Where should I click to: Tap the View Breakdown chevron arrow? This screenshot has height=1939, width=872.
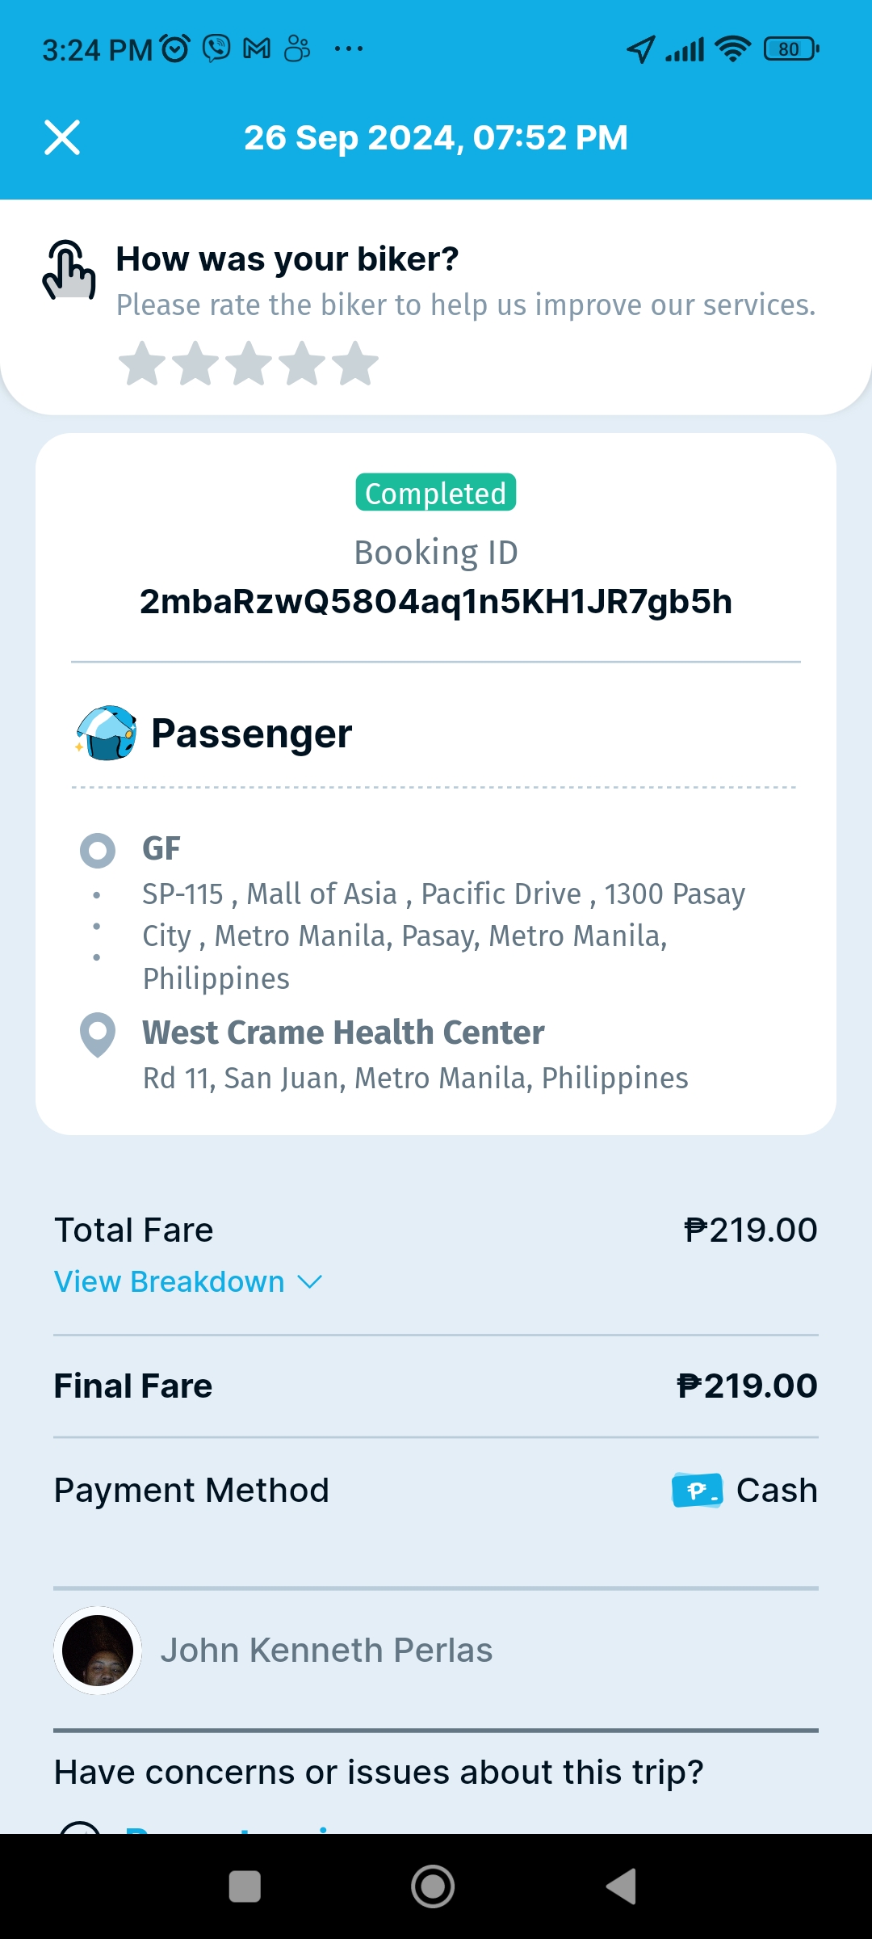click(x=310, y=1282)
